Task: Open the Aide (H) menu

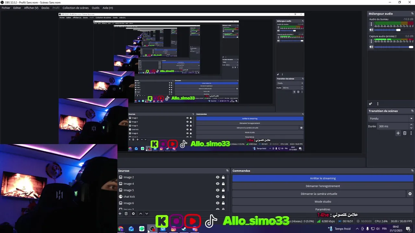Action: click(x=108, y=8)
